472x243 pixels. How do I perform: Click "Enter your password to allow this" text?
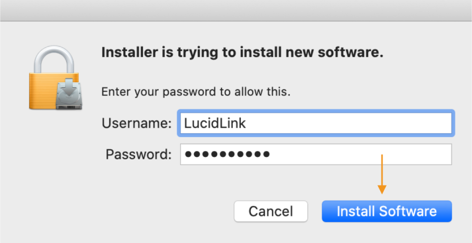coord(196,91)
